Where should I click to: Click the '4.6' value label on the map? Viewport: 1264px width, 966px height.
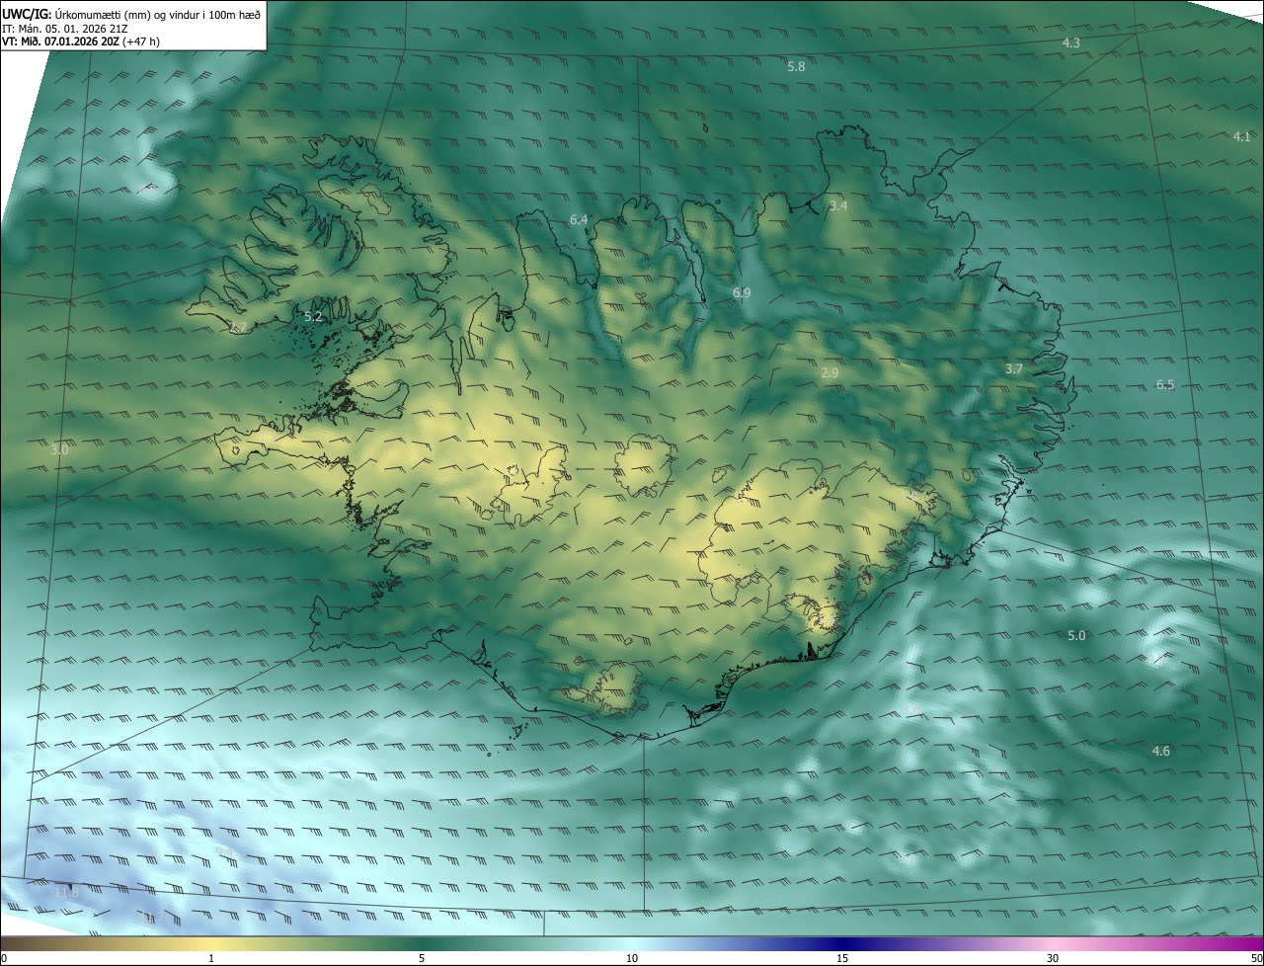(1160, 752)
